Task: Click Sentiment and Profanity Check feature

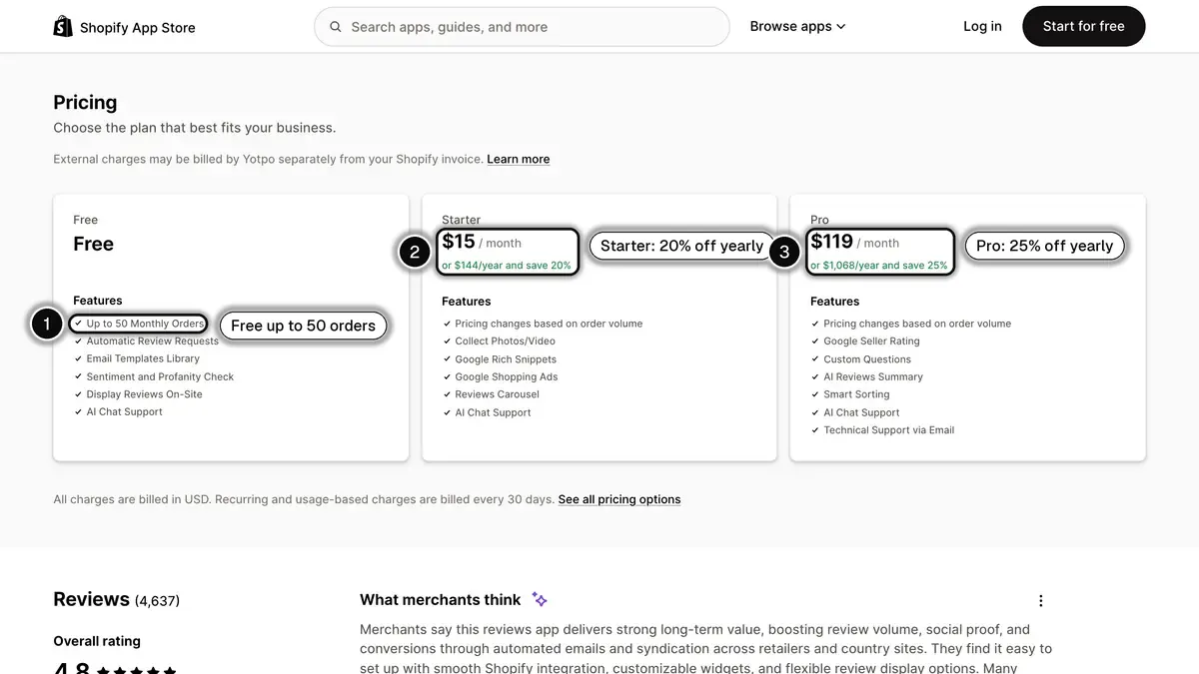Action: click(160, 376)
